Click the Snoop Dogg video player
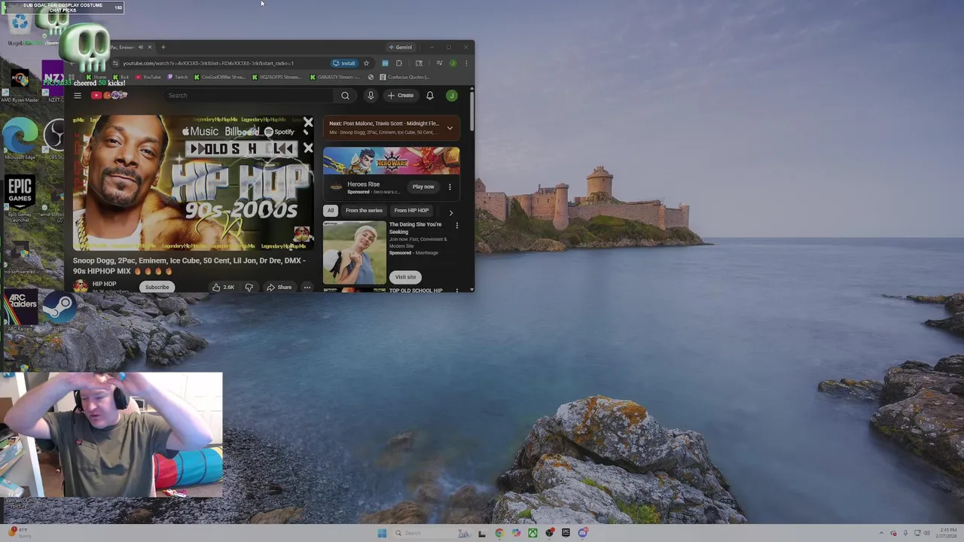 coord(193,183)
